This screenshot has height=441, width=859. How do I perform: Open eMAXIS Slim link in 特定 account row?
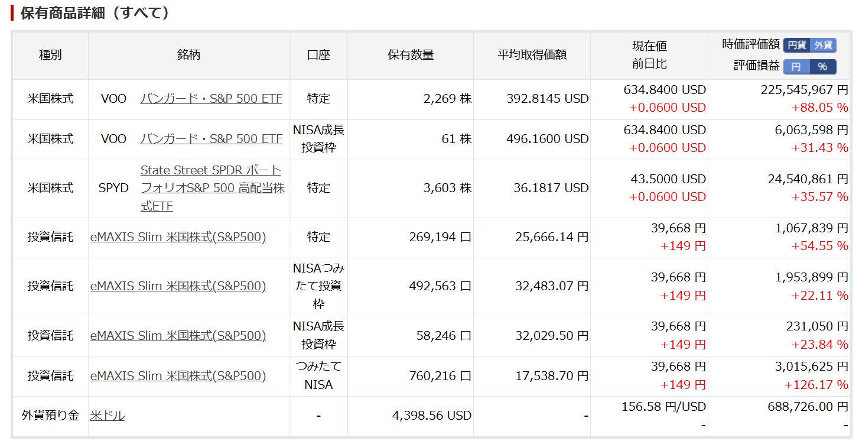pos(178,237)
